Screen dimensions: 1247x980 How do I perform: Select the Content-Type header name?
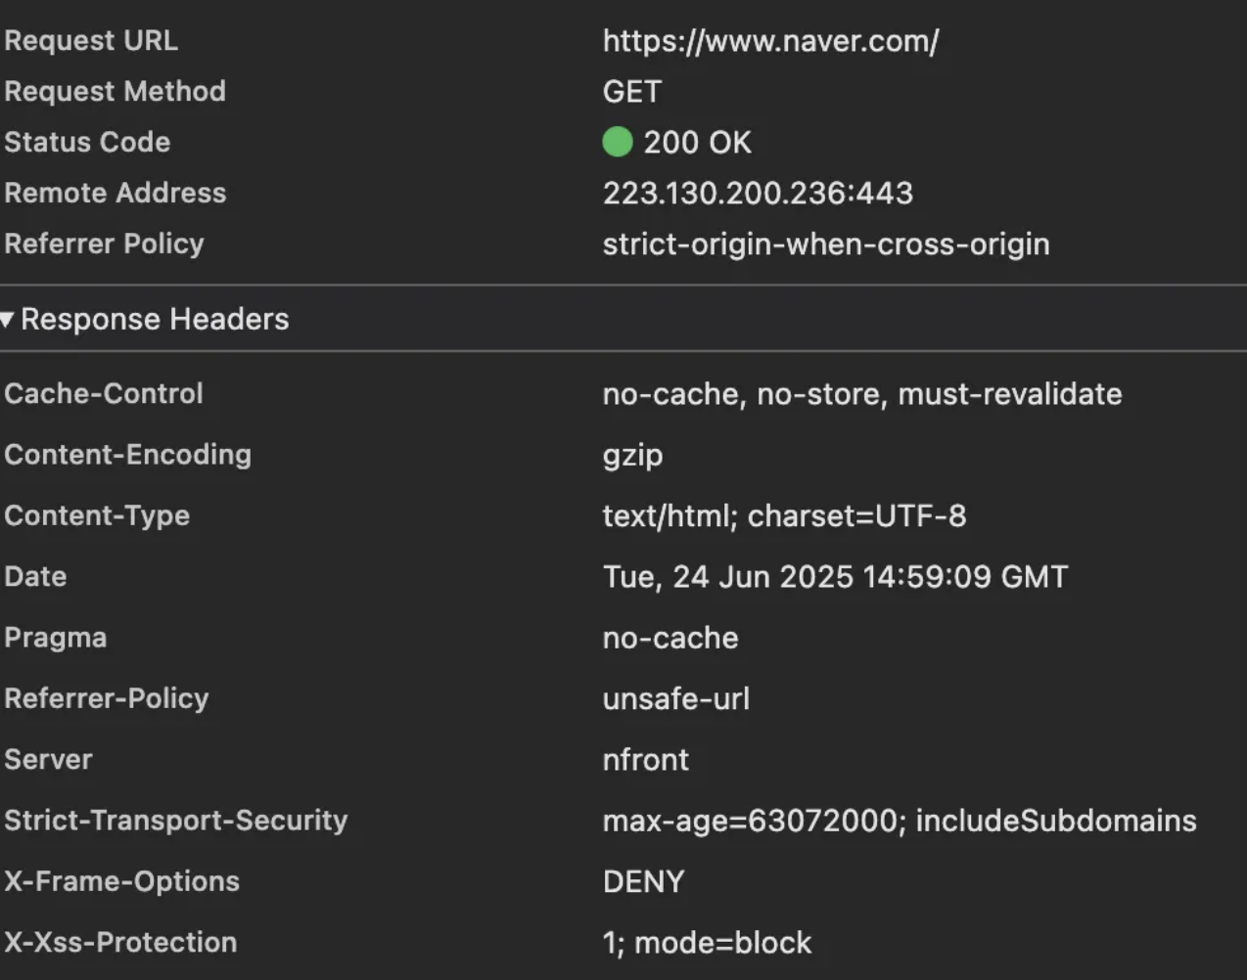click(x=97, y=515)
